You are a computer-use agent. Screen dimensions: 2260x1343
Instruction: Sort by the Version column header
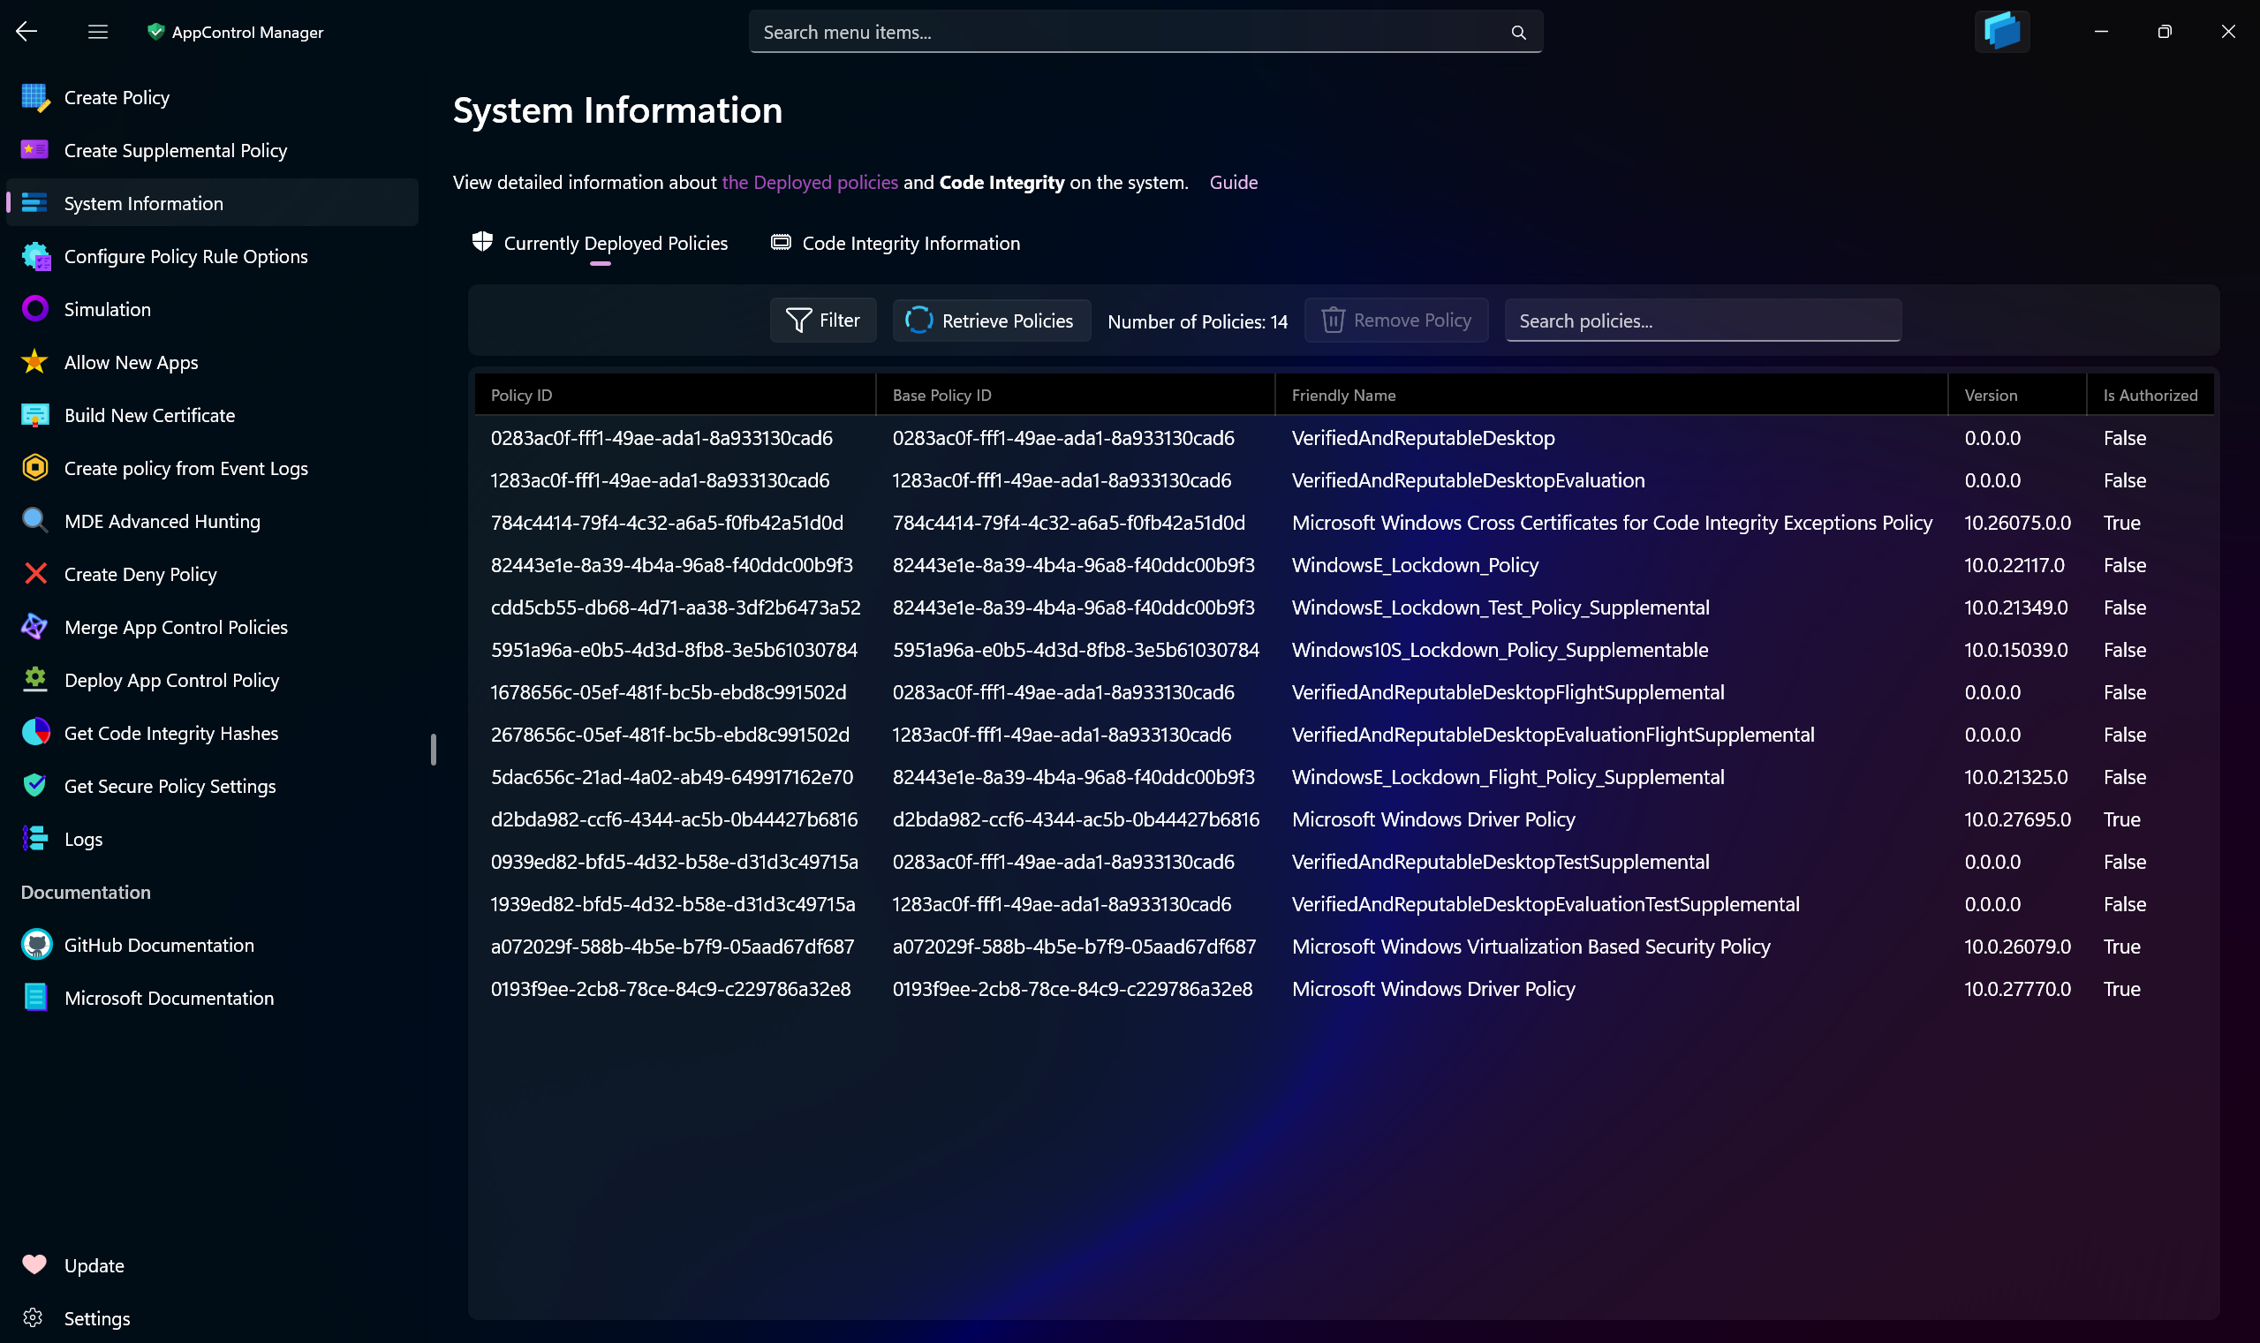[x=1991, y=396]
